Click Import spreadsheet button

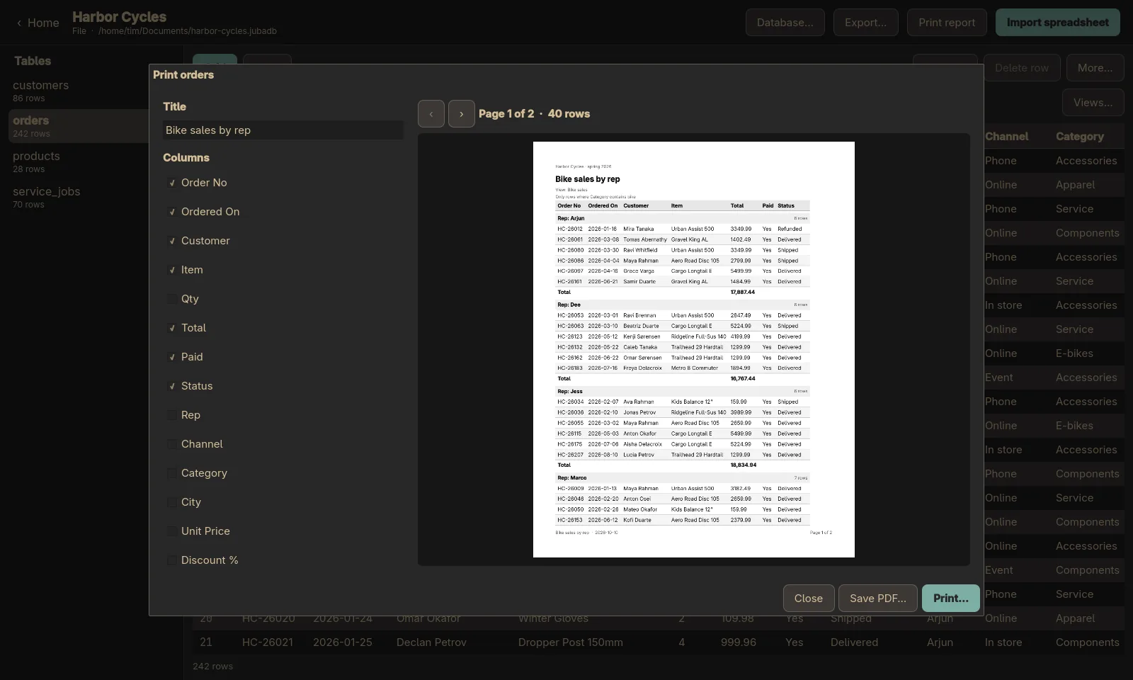click(x=1058, y=23)
